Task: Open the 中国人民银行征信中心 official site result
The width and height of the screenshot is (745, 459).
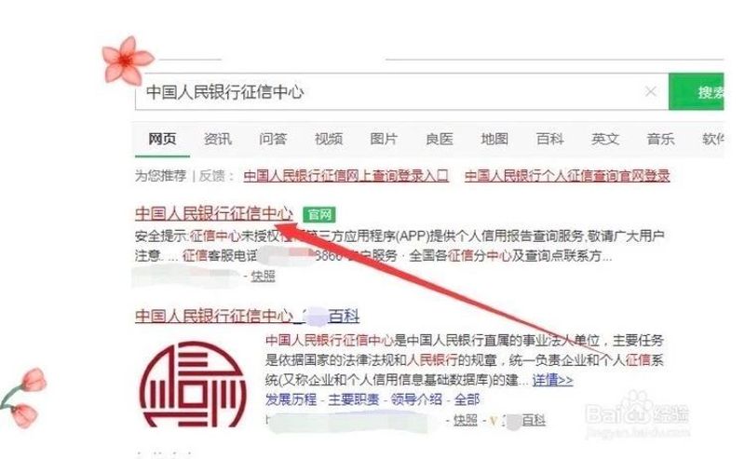Action: [214, 213]
